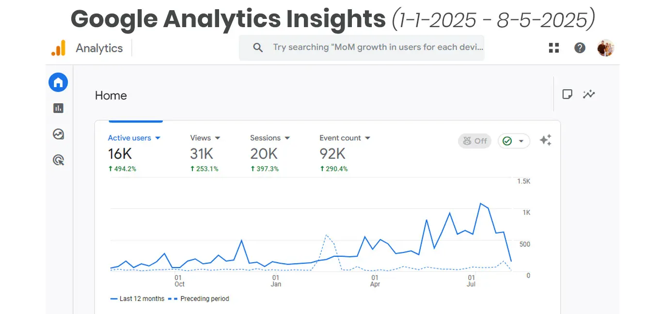Image resolution: width=665 pixels, height=314 pixels.
Task: Open Explore icon in sidebar
Action: click(58, 134)
